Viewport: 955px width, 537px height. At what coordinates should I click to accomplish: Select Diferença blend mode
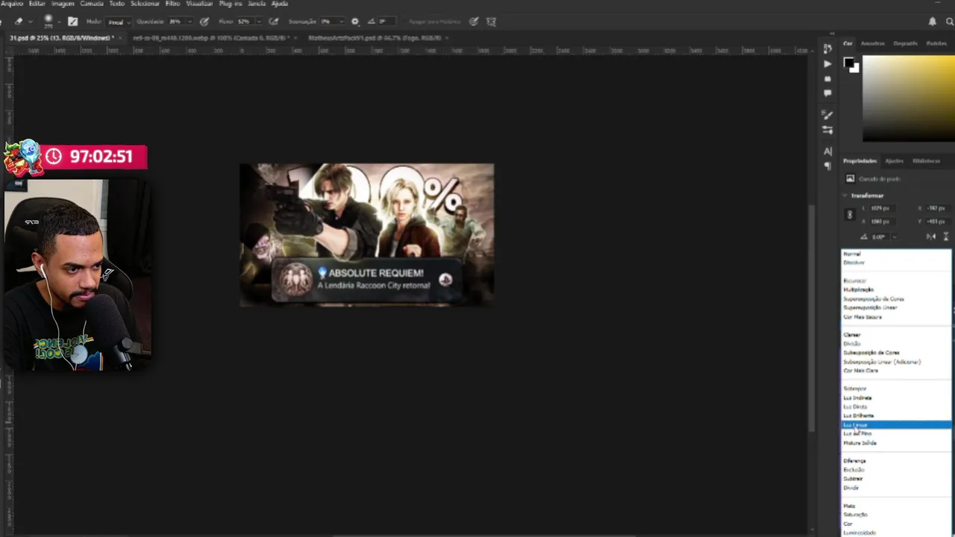pos(896,461)
